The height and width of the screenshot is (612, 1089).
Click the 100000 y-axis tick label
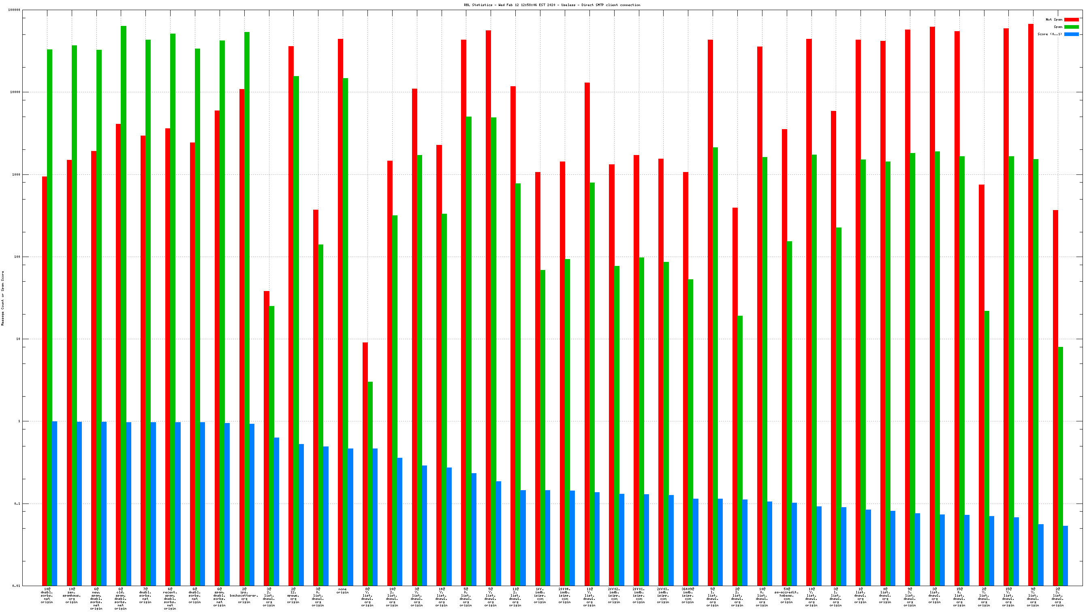(14, 10)
